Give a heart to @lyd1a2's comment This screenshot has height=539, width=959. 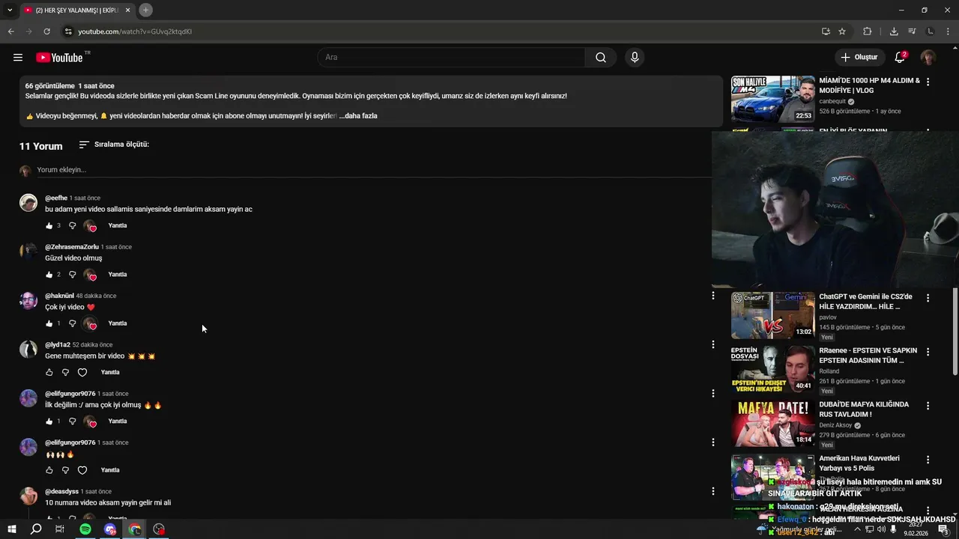82,373
